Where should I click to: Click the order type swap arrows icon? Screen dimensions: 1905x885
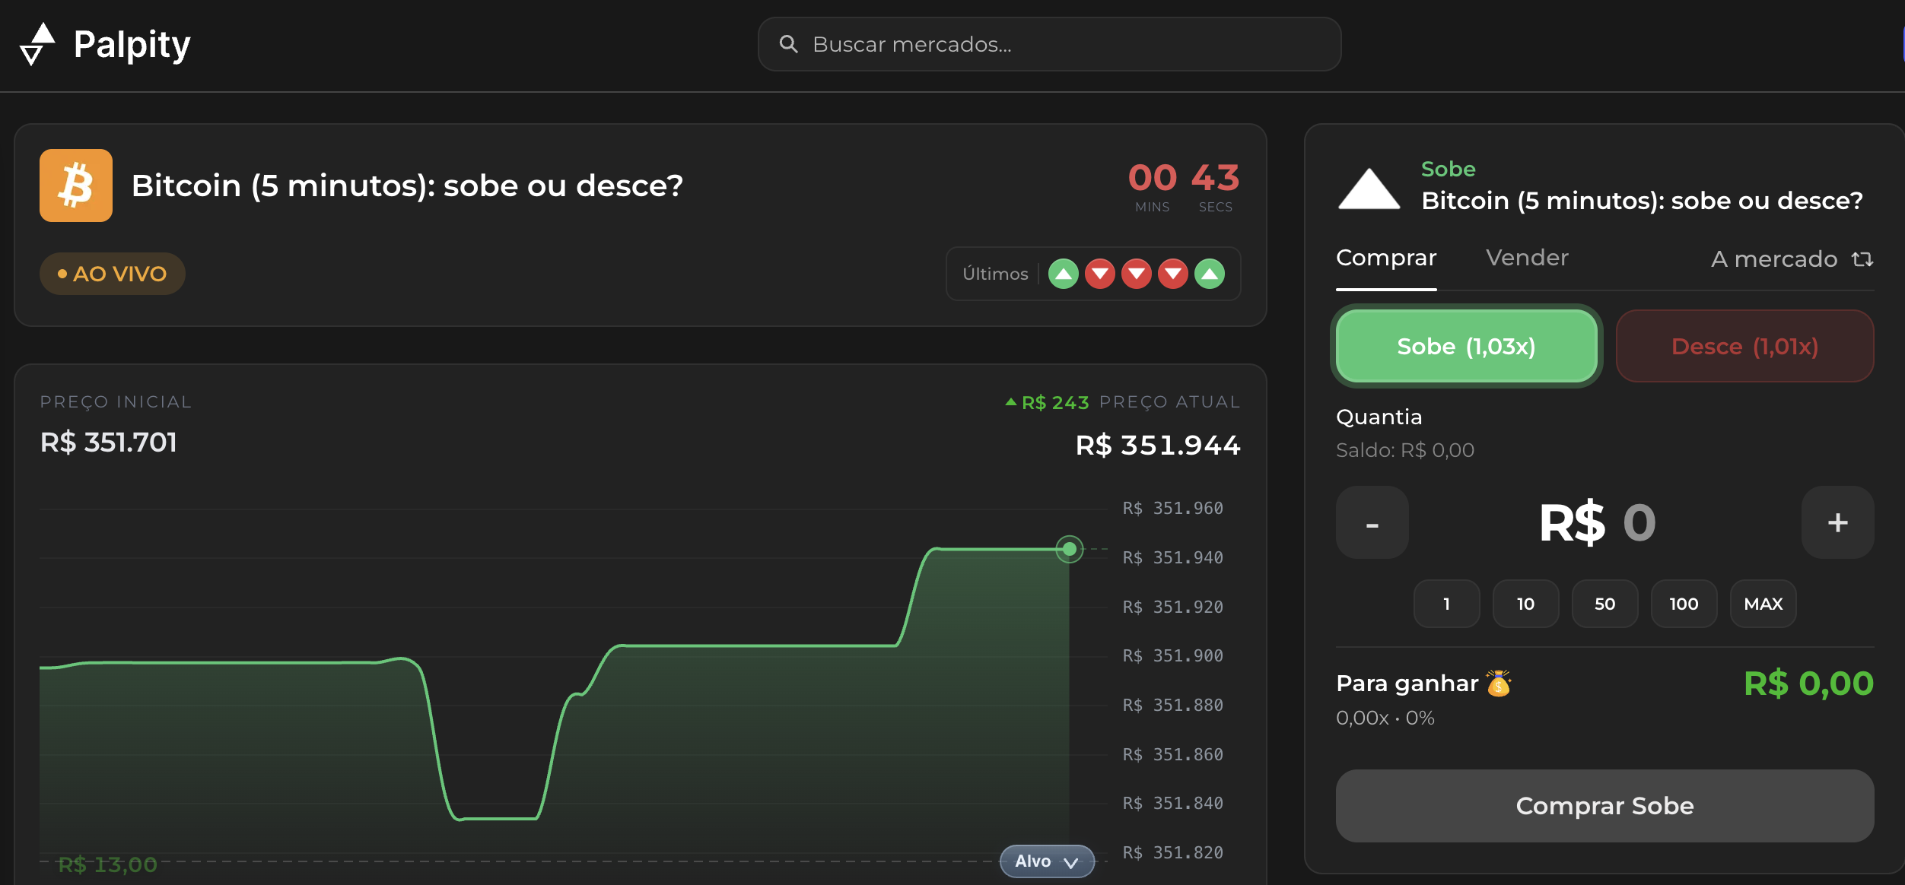[1862, 259]
